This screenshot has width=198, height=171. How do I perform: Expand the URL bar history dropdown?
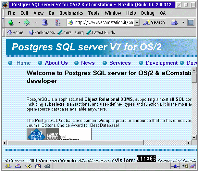click(x=137, y=23)
